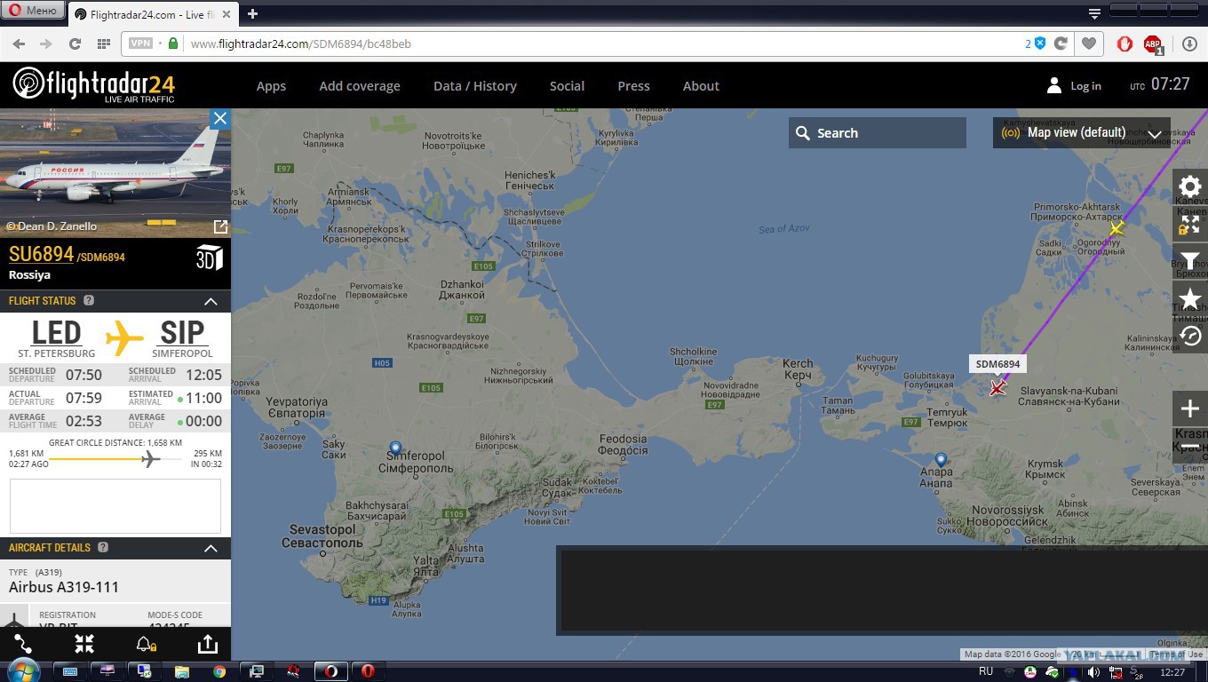
Task: Zoom out the map with minus
Action: click(x=1190, y=446)
